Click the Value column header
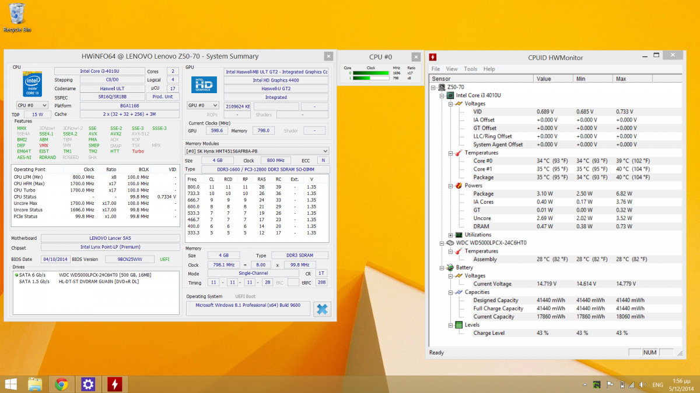 click(553, 79)
